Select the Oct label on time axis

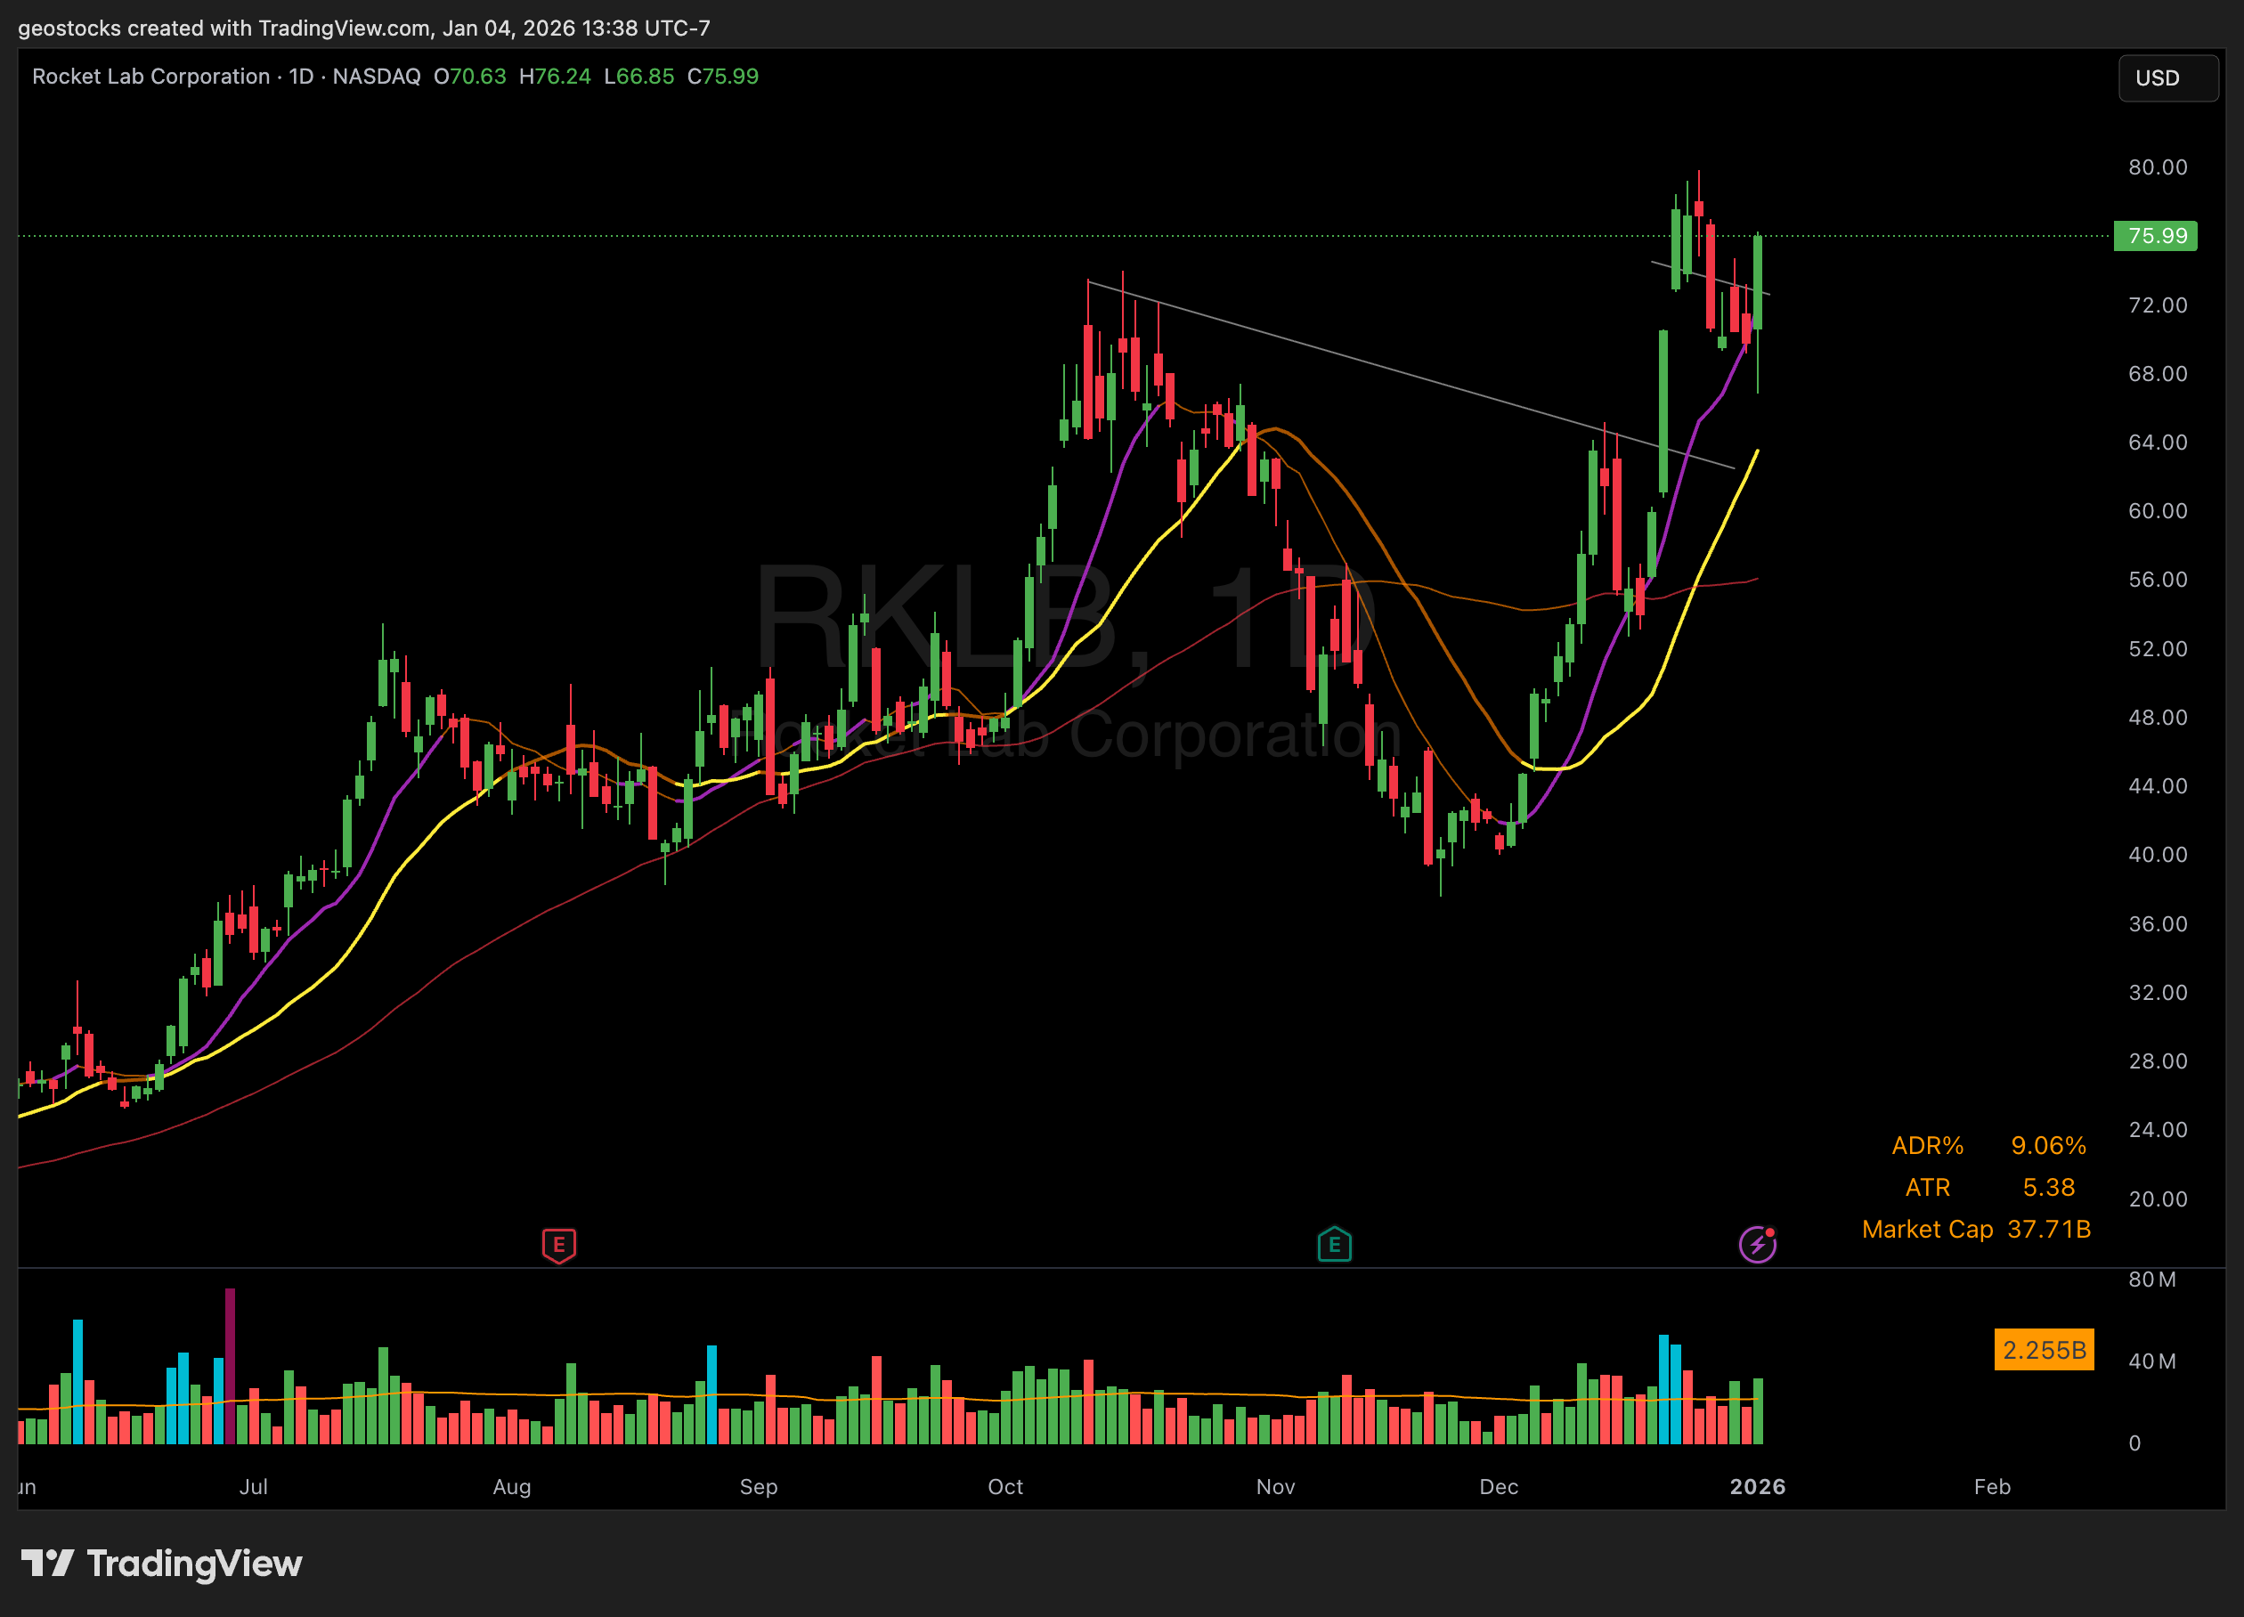1005,1486
